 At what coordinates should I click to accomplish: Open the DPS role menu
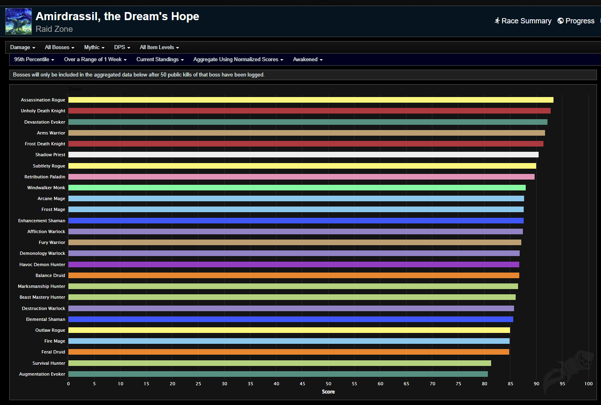[x=122, y=48]
